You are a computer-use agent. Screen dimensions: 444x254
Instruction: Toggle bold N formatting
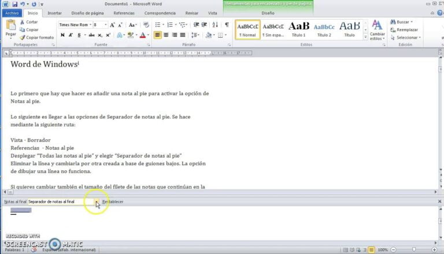(x=62, y=35)
